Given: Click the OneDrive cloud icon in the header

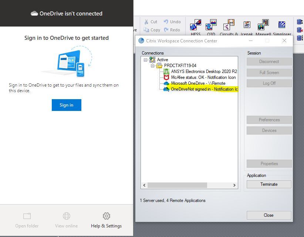Looking at the screenshot, I should (x=34, y=14).
